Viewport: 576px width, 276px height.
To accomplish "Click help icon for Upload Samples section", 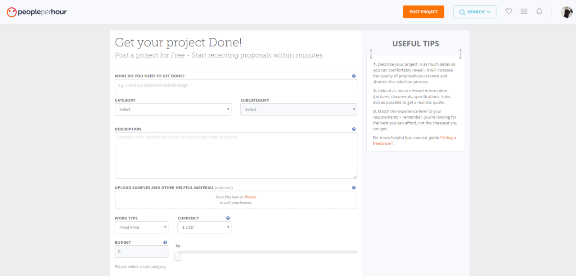I will (354, 187).
